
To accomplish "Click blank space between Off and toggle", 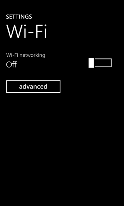I will point(53,64).
